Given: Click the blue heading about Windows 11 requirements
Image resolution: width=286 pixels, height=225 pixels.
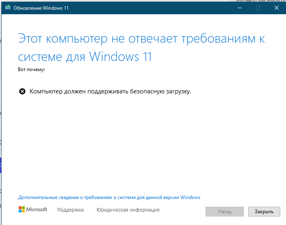Looking at the screenshot, I should click(x=141, y=48).
